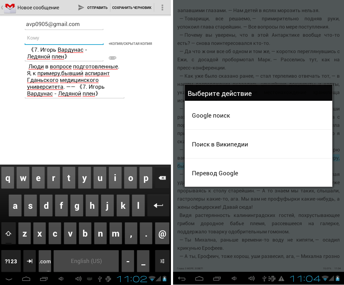The image size is (344, 285).
Task: Tap the Gmail icon in the header
Action: pyautogui.click(x=10, y=7)
